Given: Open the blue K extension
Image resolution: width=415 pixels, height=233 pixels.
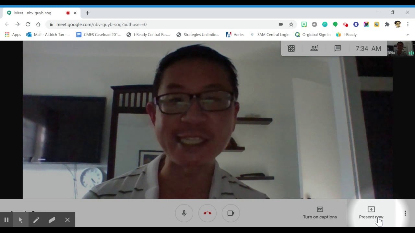Looking at the screenshot, I should (356, 24).
